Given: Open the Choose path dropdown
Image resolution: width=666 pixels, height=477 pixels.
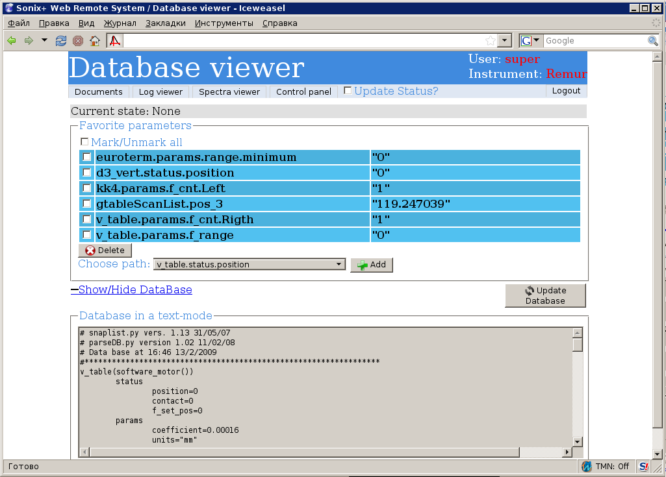Looking at the screenshot, I should click(250, 264).
